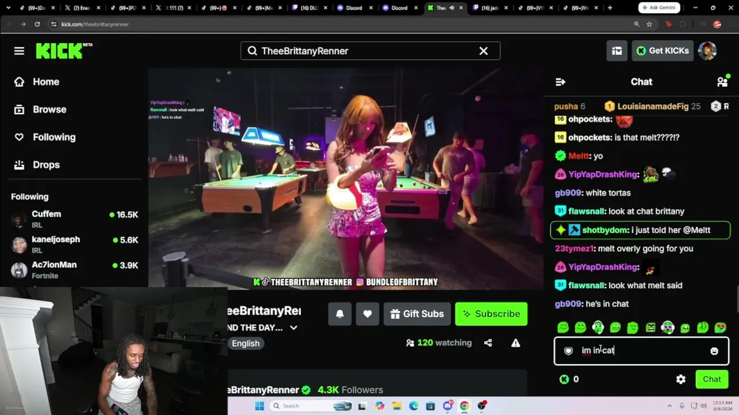This screenshot has height=415, width=739.
Task: Expand the stream title chevron
Action: tap(293, 328)
